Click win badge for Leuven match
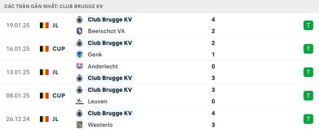The image size is (319, 129). click(308, 96)
